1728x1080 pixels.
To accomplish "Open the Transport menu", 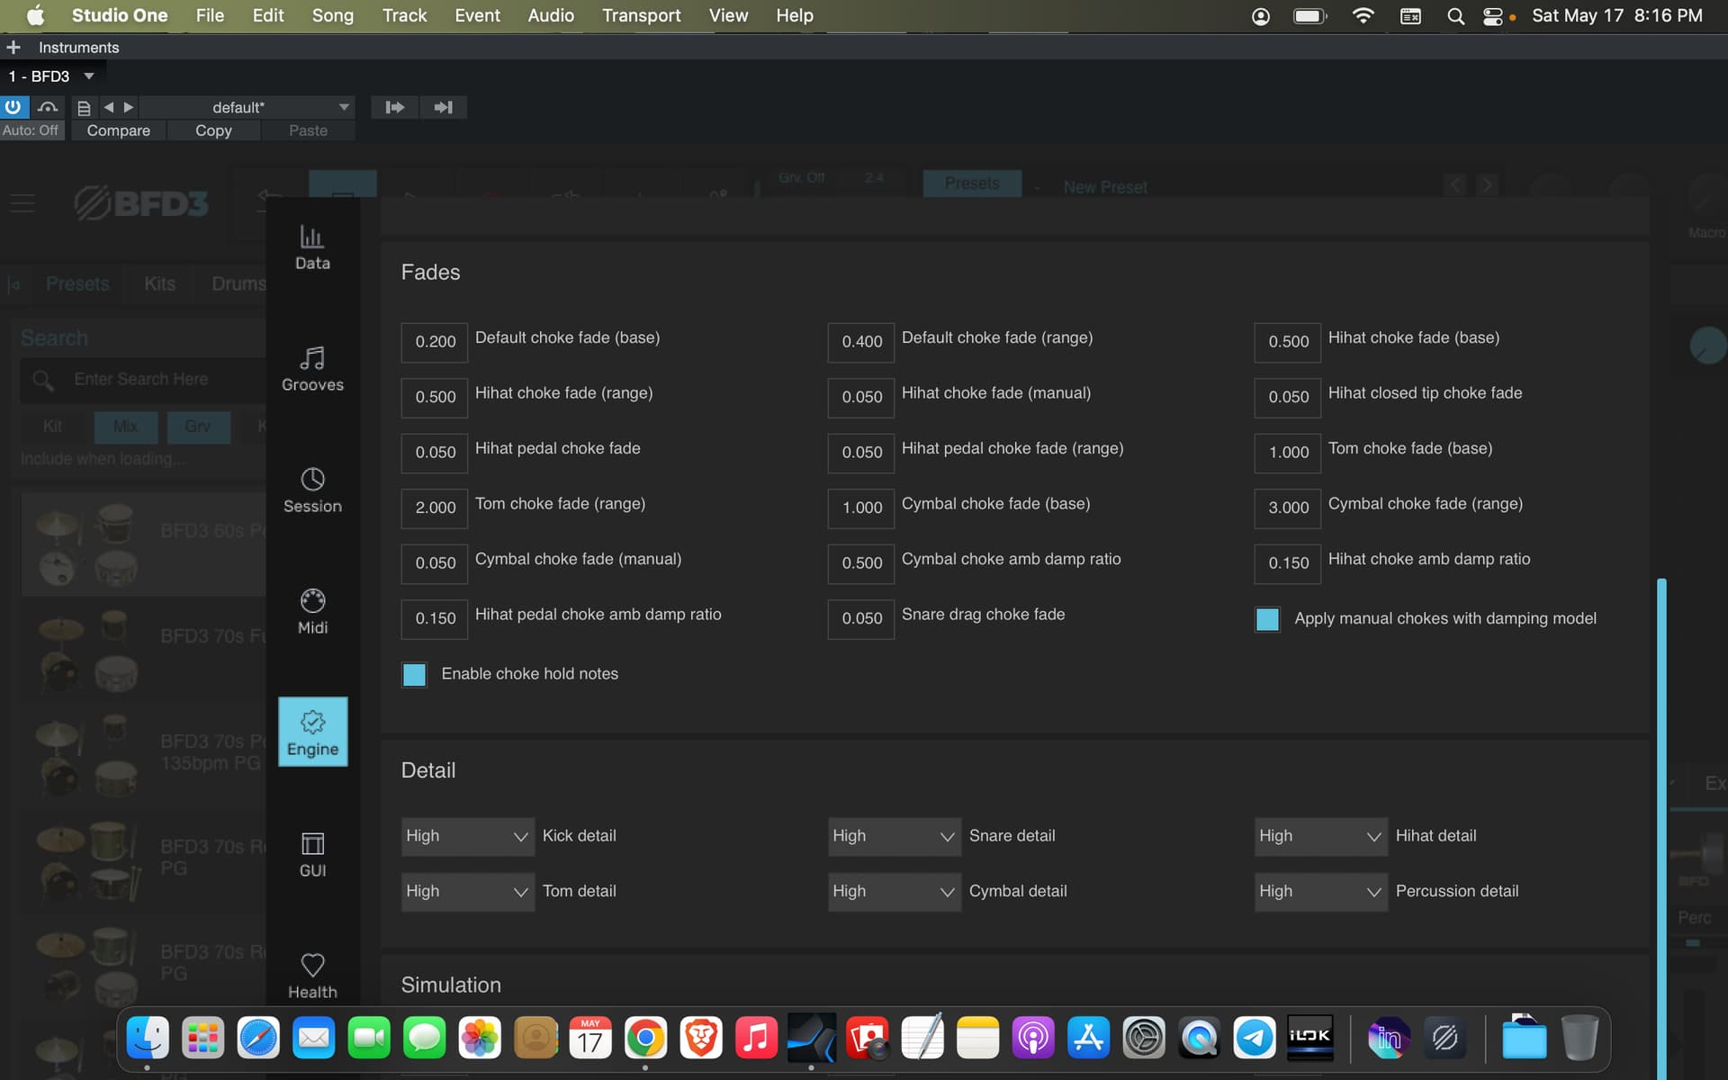I will (641, 15).
